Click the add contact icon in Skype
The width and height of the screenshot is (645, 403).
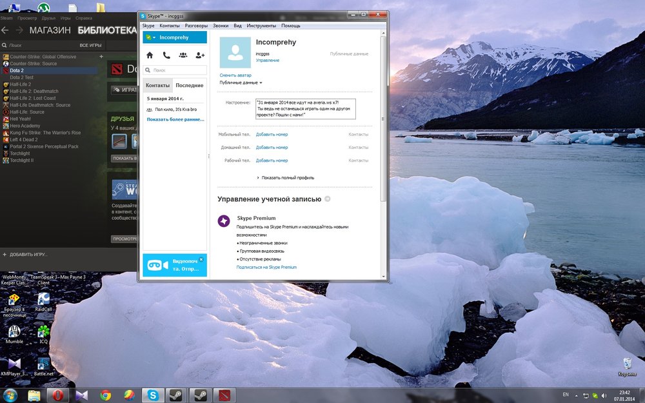pos(200,55)
